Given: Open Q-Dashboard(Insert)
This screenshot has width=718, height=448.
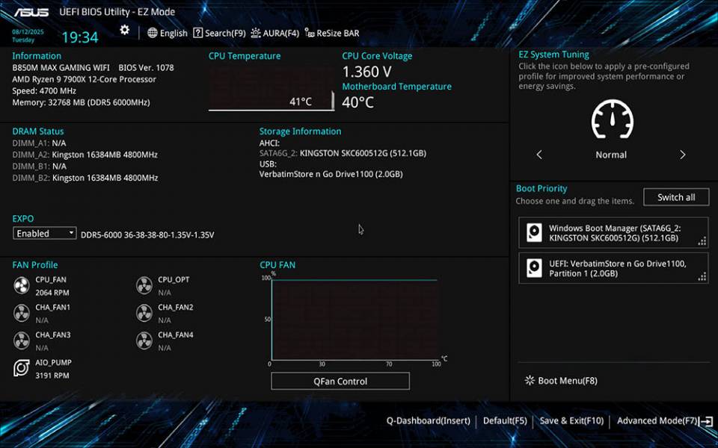Looking at the screenshot, I should tap(429, 420).
